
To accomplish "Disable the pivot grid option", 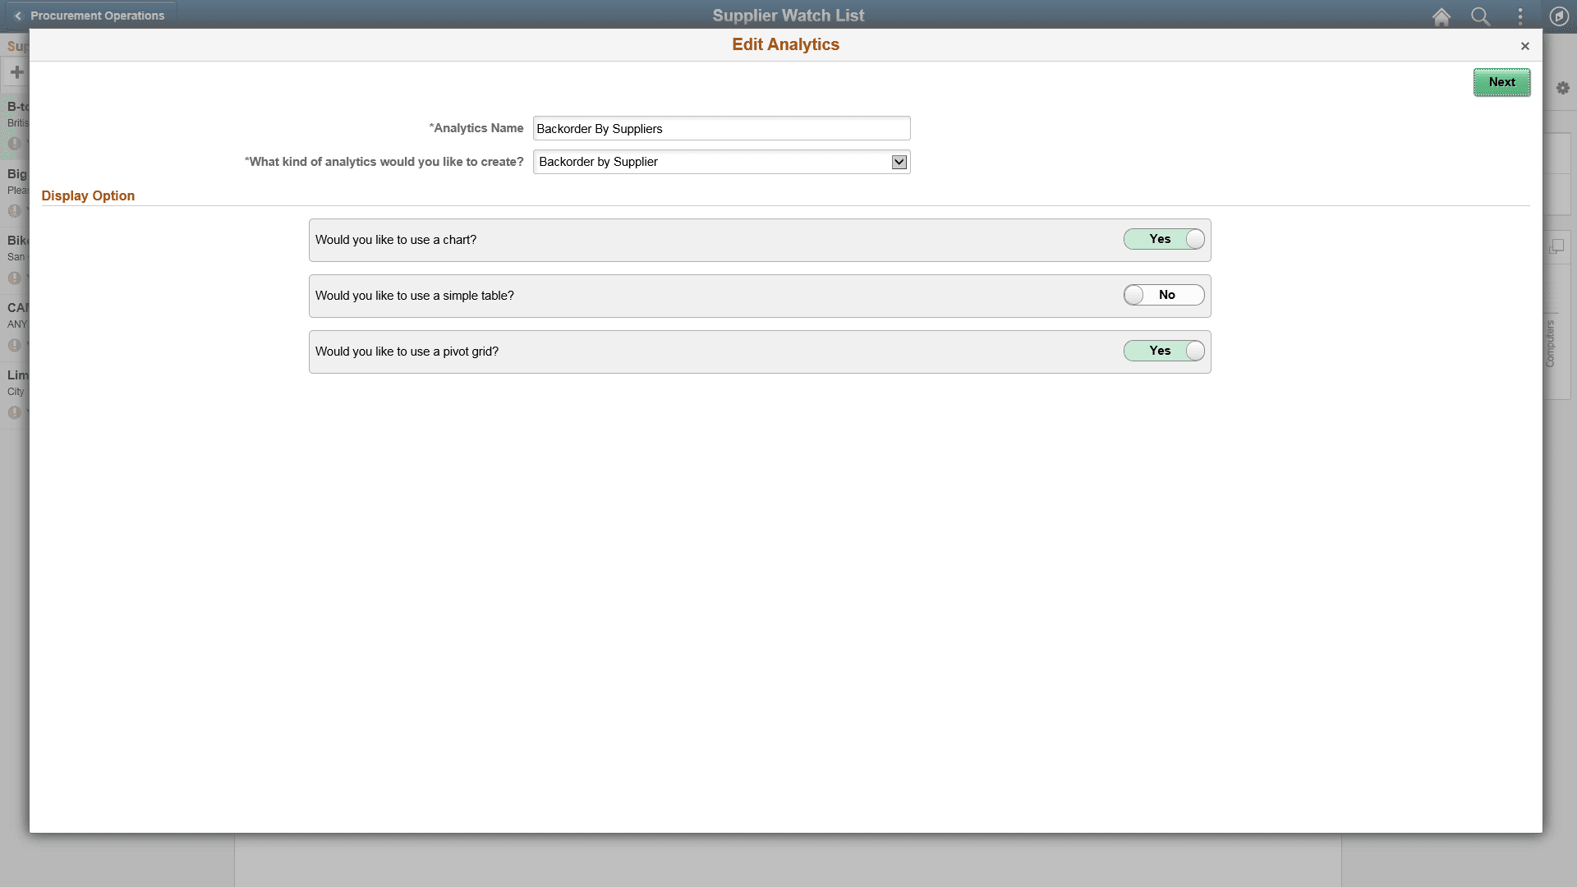I will coord(1164,351).
